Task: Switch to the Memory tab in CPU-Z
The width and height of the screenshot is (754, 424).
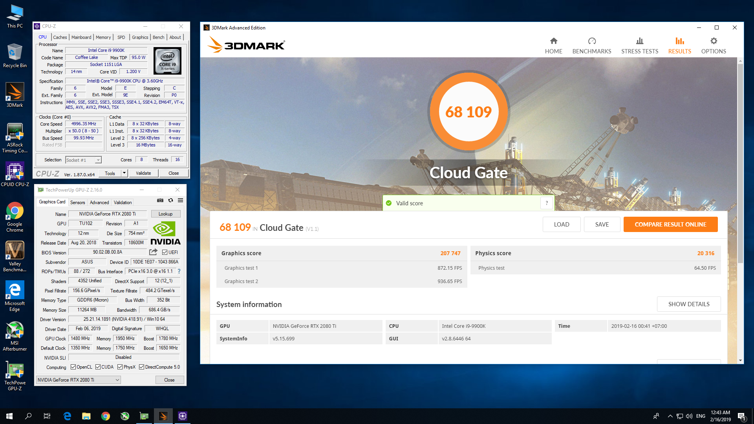Action: click(103, 37)
